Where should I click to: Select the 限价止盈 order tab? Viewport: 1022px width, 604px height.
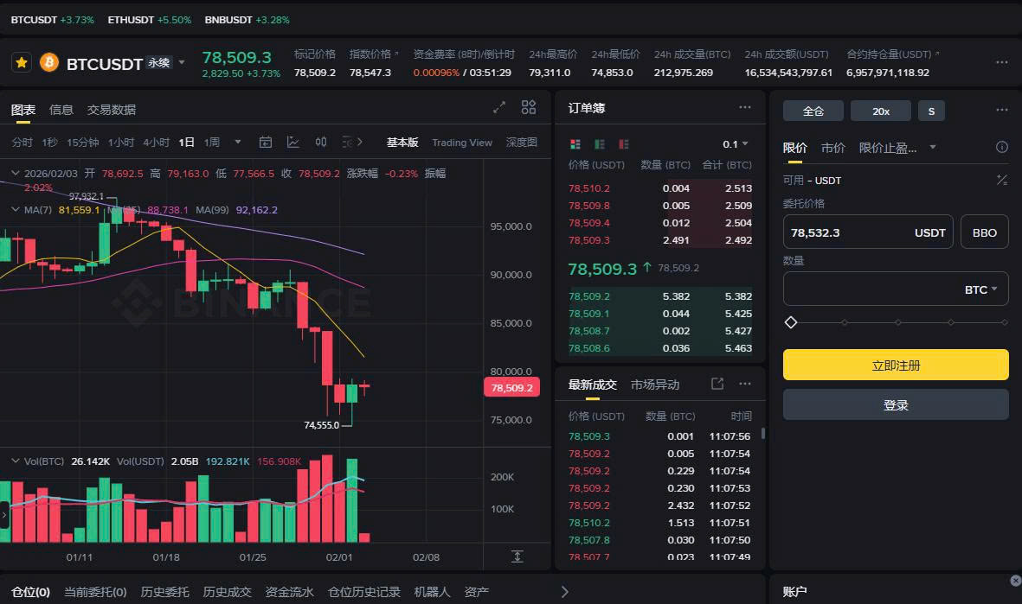pos(888,148)
